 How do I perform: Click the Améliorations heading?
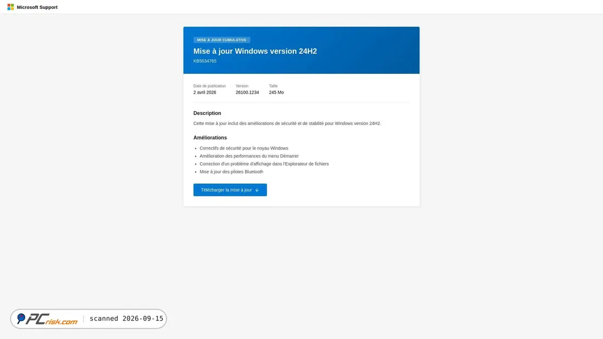[x=210, y=137]
